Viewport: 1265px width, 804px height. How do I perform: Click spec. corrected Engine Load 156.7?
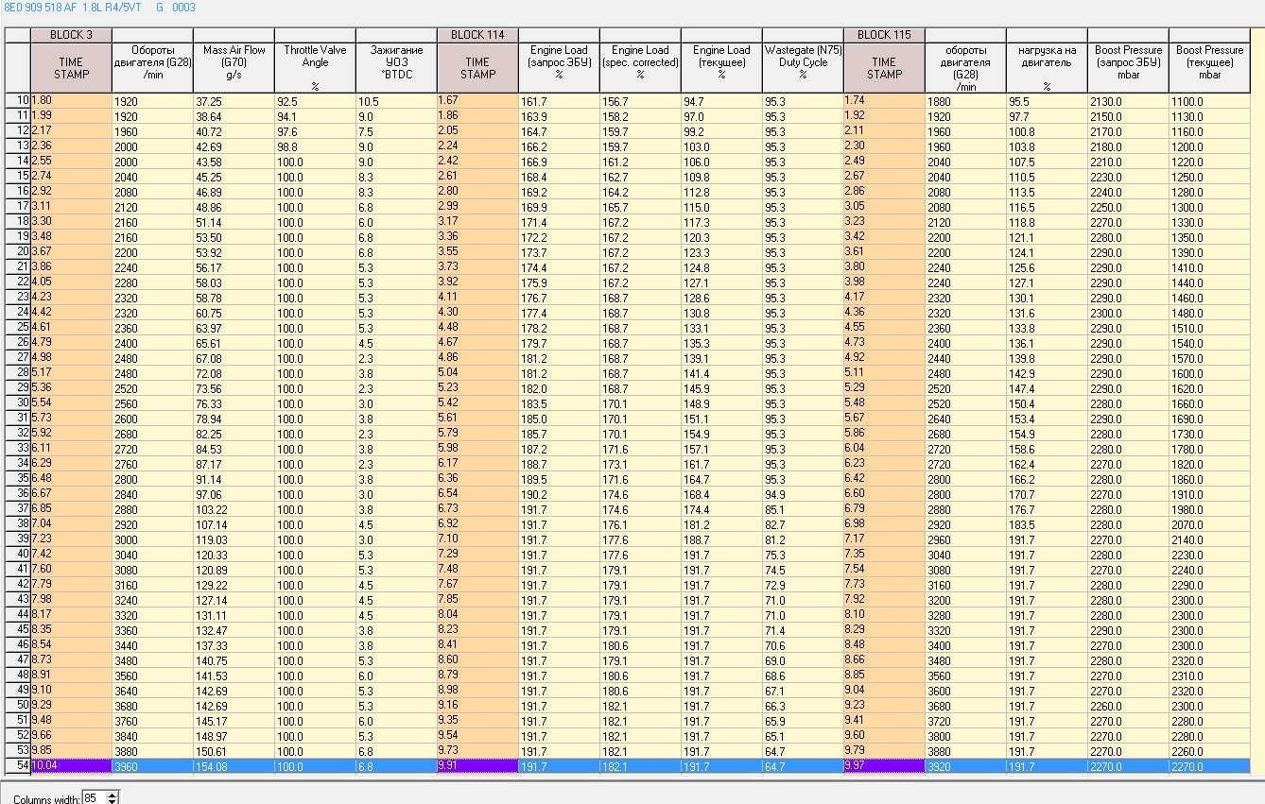tap(640, 100)
